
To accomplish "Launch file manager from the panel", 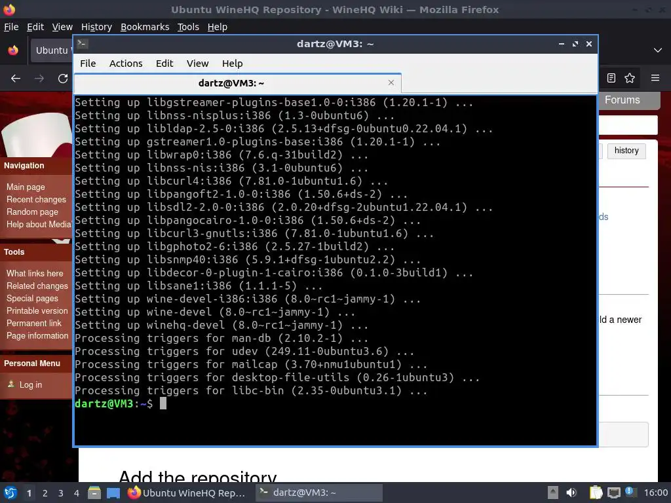I will click(x=94, y=493).
